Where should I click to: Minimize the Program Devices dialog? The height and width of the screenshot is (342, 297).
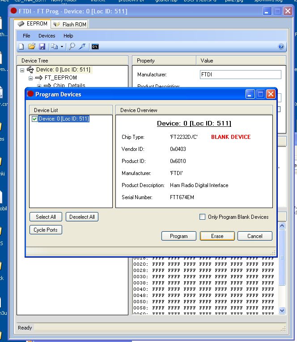(x=250, y=94)
